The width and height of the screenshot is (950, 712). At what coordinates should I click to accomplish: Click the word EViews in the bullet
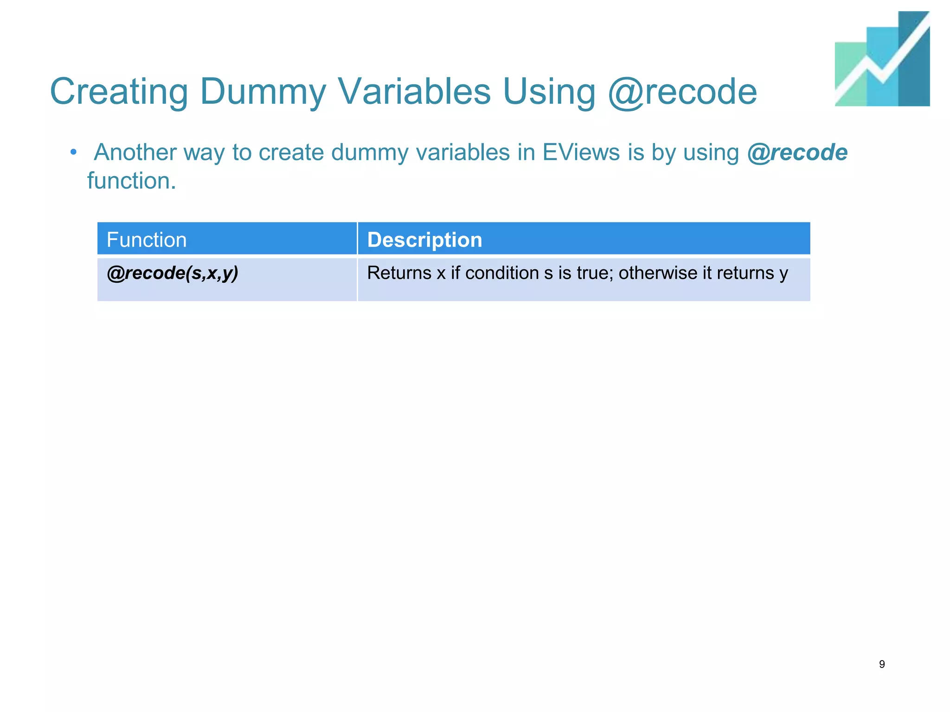581,153
